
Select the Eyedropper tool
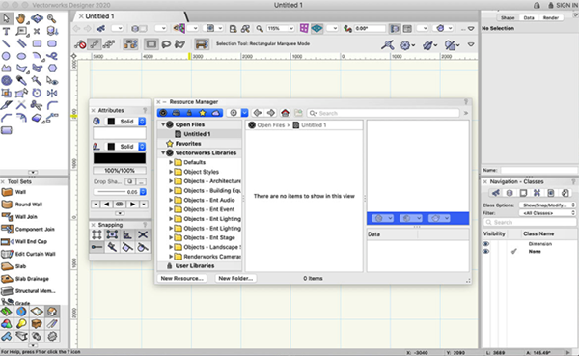tap(21, 80)
